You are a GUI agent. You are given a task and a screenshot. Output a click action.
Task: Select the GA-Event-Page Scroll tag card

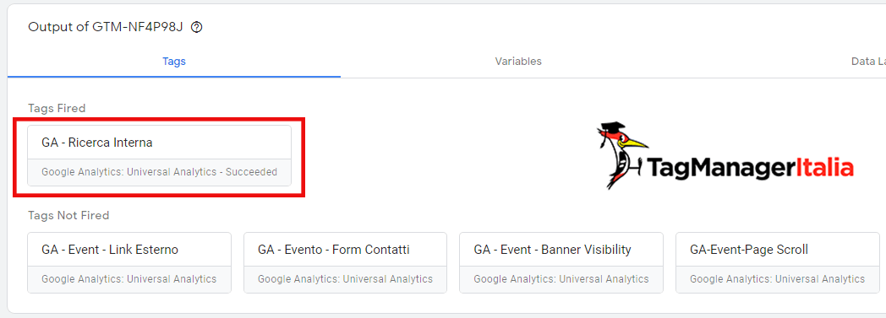click(778, 262)
